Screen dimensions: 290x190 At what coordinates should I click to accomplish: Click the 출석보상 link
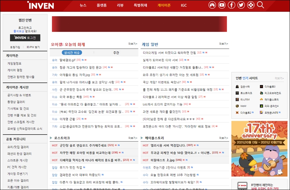19,31
